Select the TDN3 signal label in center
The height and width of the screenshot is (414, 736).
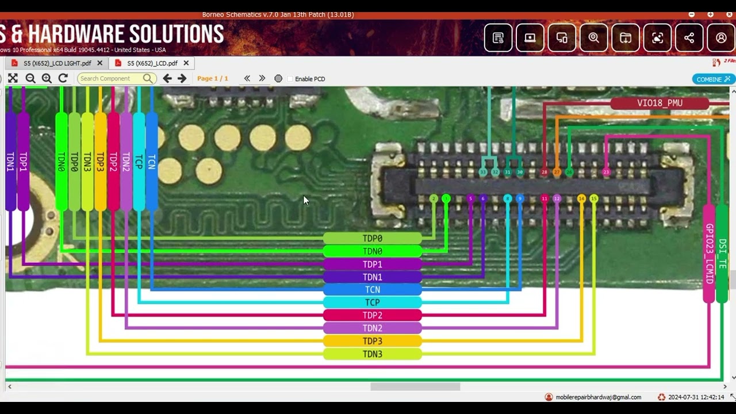pos(373,354)
